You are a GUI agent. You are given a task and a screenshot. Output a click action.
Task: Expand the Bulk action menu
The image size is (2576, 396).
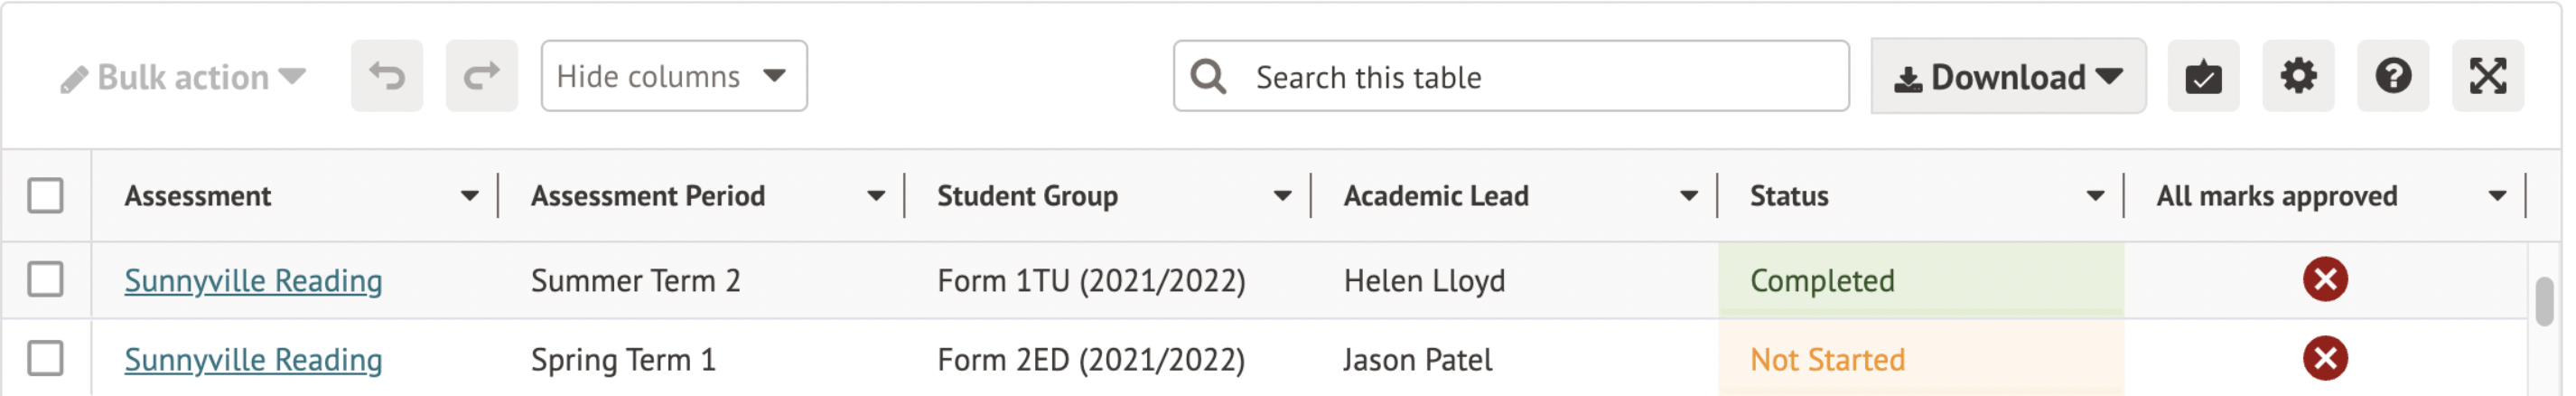(x=183, y=77)
